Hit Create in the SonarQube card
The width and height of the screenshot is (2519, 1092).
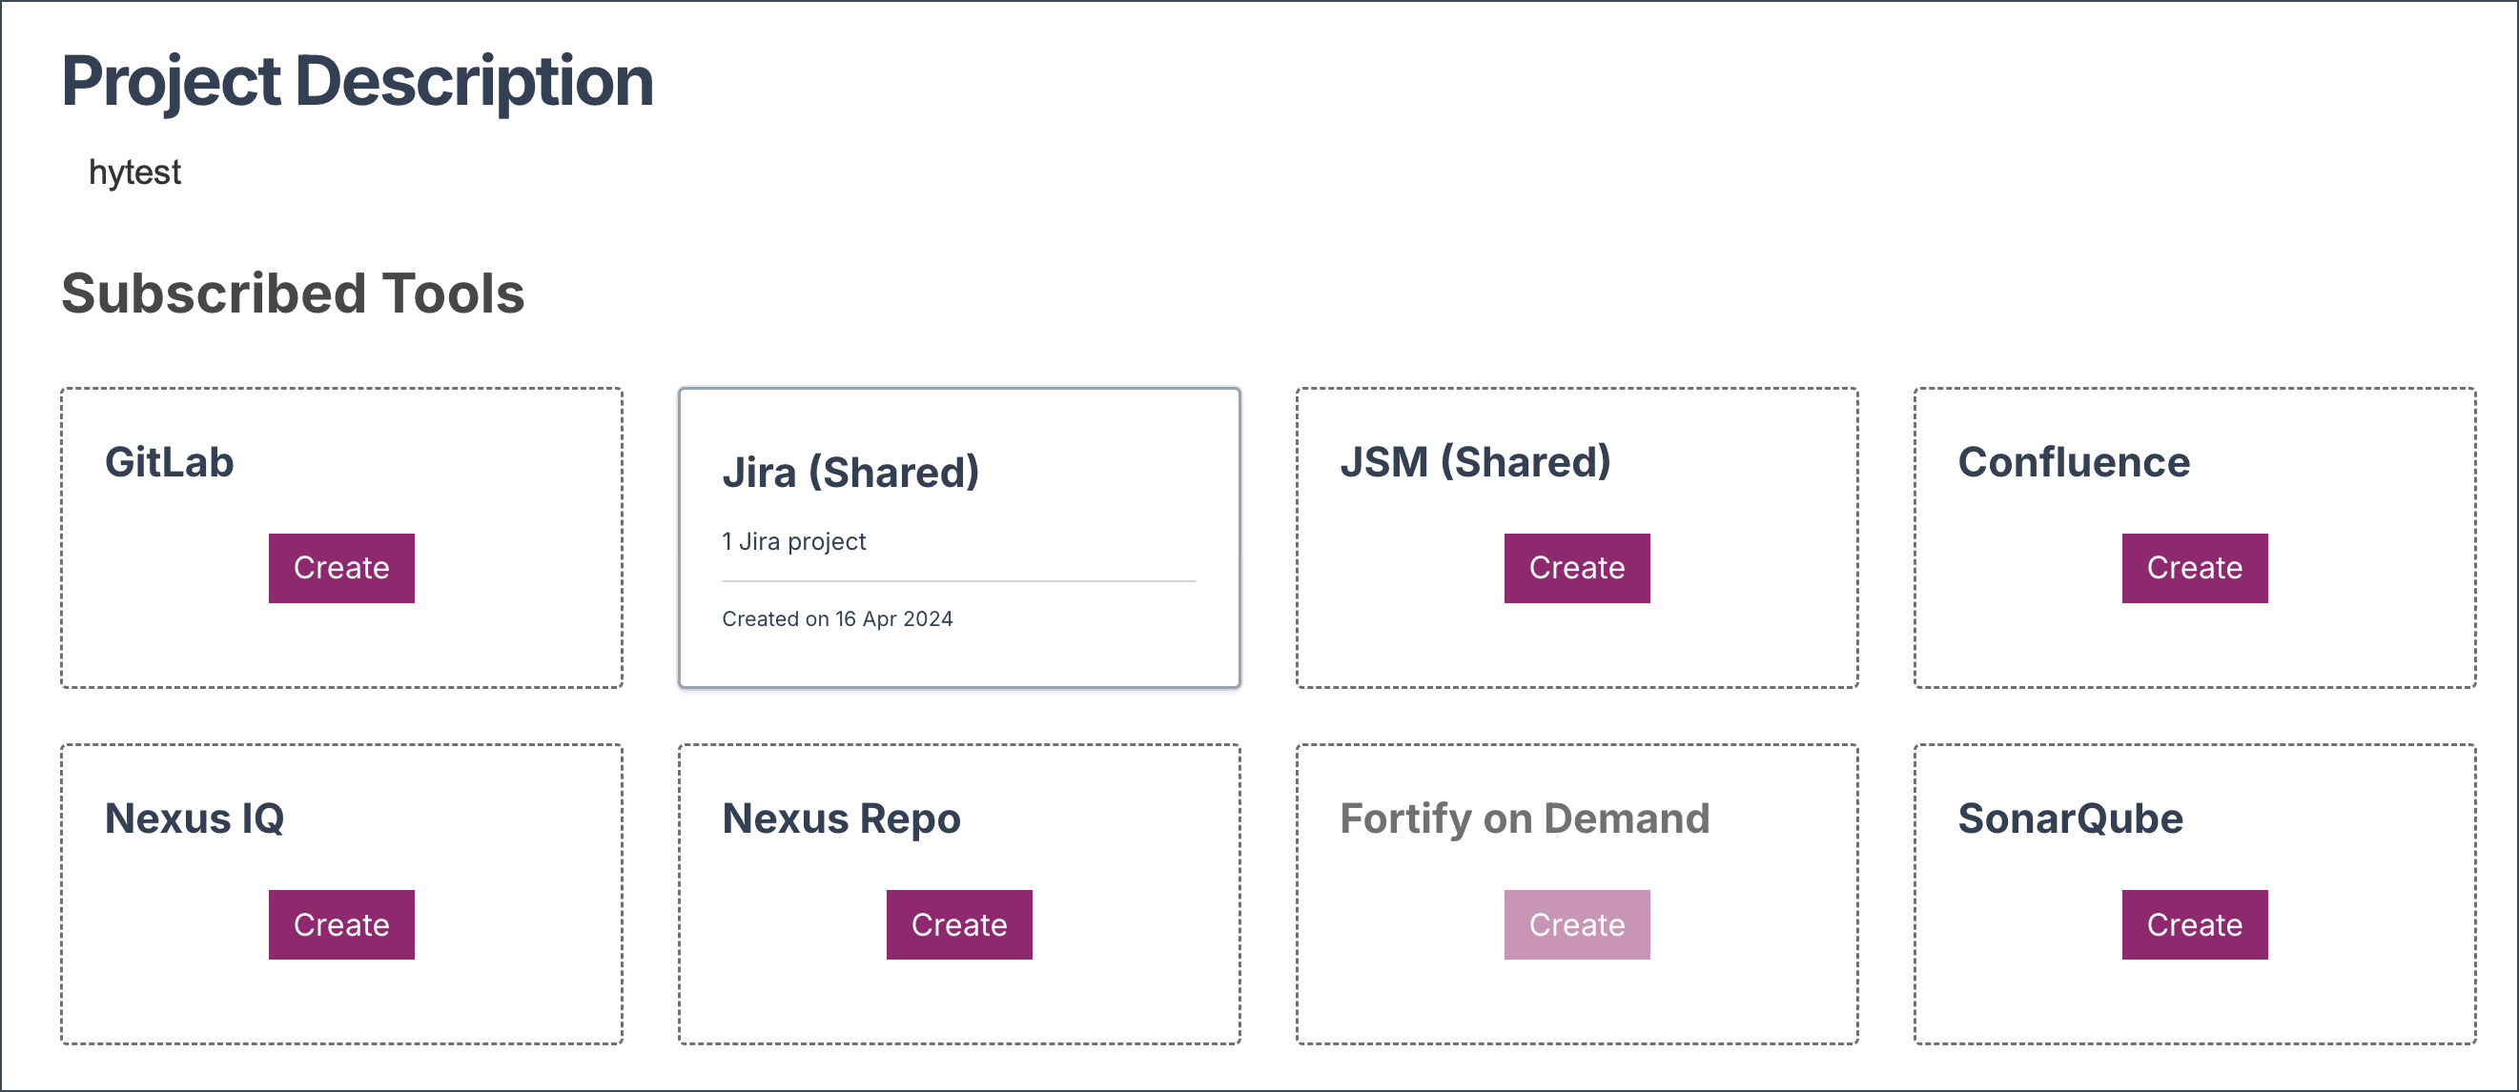[2193, 924]
